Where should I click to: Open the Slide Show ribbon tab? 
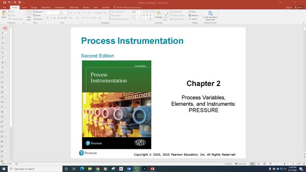74,7
